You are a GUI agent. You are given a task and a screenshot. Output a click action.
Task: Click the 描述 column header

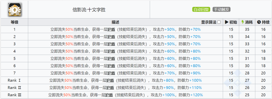[x=115, y=22]
